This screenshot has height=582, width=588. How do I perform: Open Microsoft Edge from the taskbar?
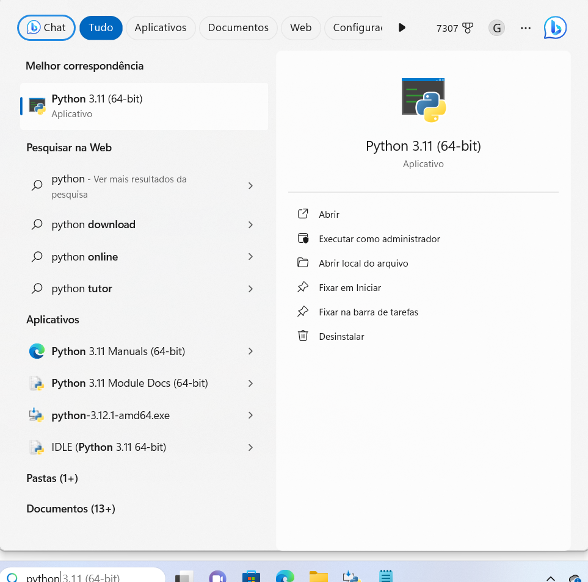(285, 577)
